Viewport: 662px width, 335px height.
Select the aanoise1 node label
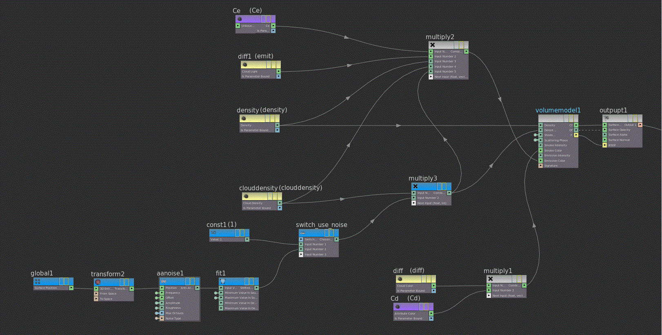tap(170, 273)
